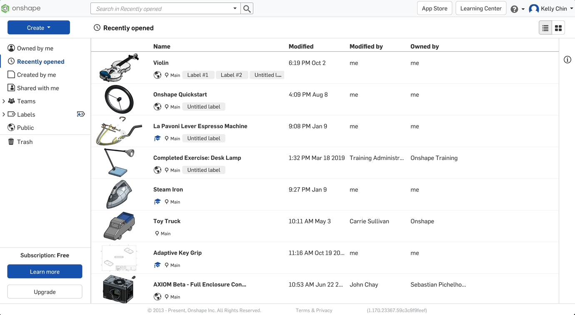575x315 pixels.
Task: Open the La Pavoni thumbnail
Action: pos(119,131)
